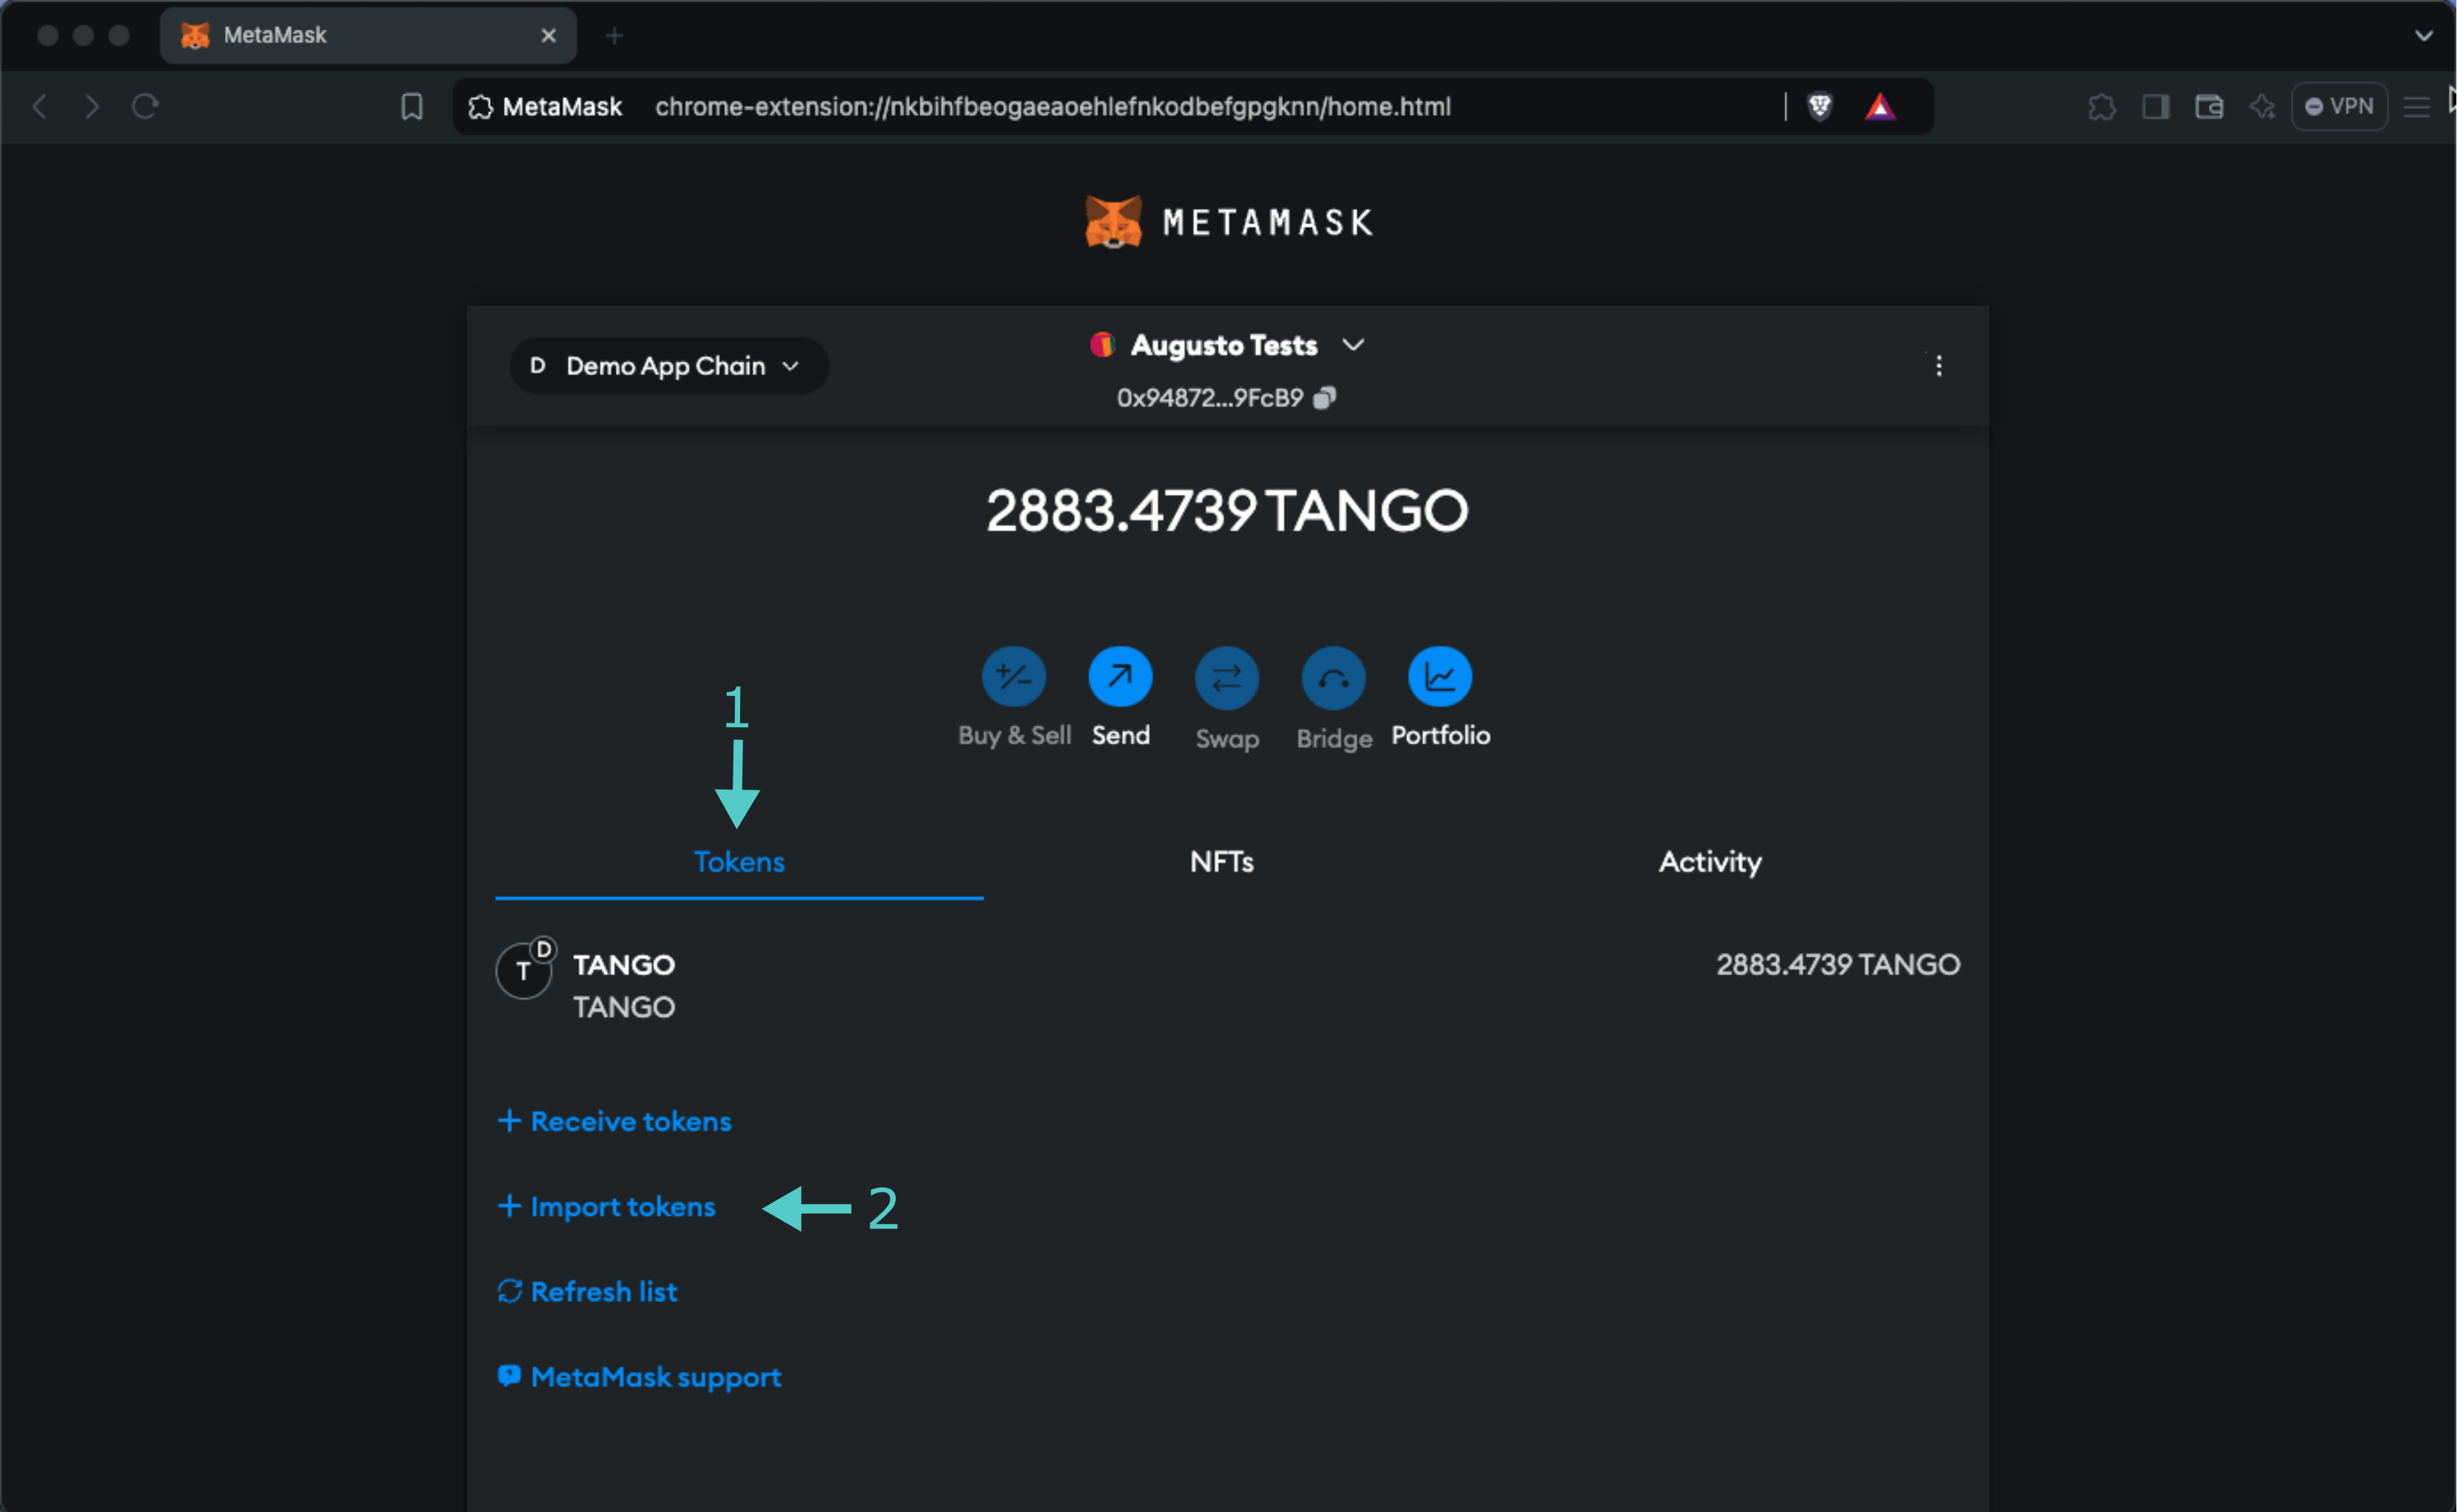This screenshot has width=2457, height=1512.
Task: Click the Receive tokens link
Action: 614,1121
